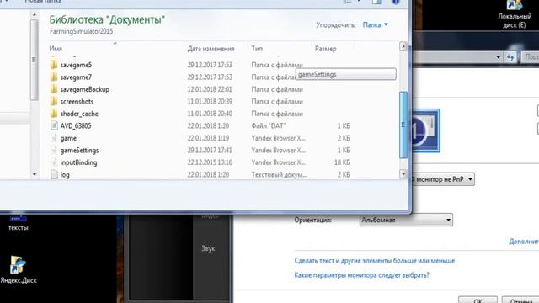Open the monitor не PnP display dropdown
The image size is (539, 303).
pos(443,179)
